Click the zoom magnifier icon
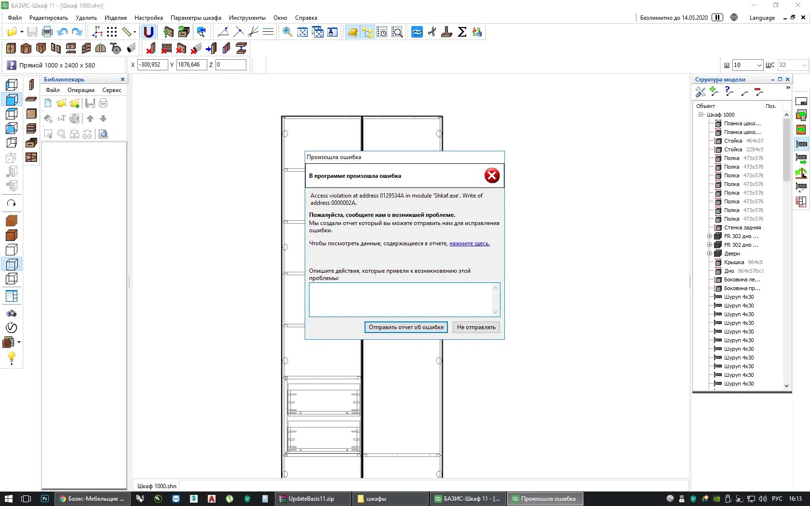The image size is (810, 506). click(x=287, y=32)
